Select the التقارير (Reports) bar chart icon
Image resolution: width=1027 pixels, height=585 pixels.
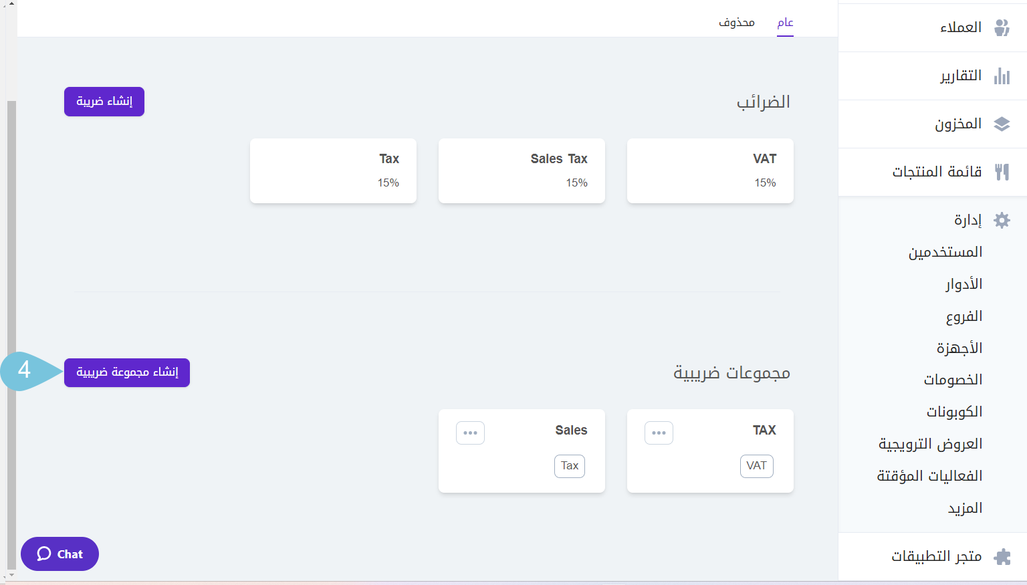1001,76
